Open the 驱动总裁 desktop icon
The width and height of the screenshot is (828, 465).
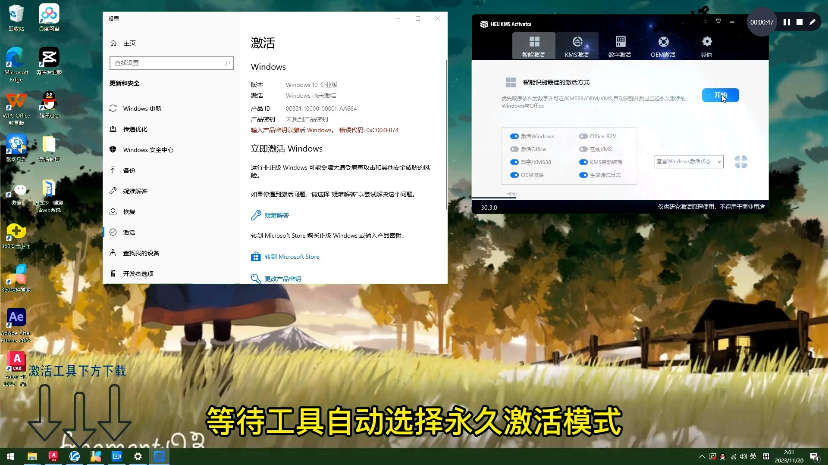pyautogui.click(x=16, y=148)
